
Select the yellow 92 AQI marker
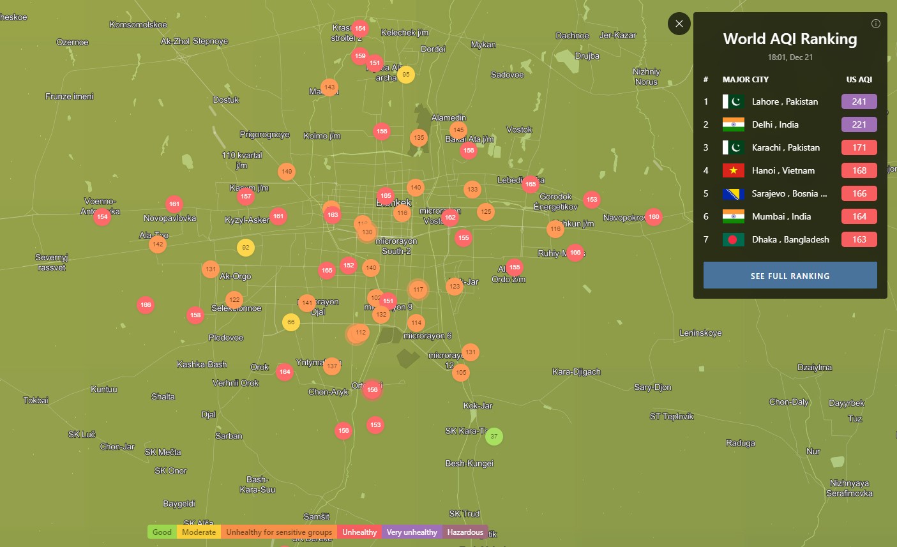(245, 248)
